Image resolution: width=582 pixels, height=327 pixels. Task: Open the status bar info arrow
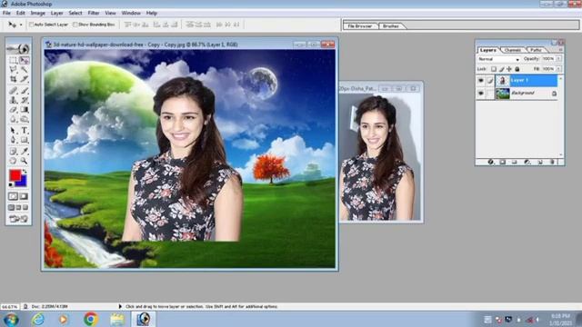[120, 307]
